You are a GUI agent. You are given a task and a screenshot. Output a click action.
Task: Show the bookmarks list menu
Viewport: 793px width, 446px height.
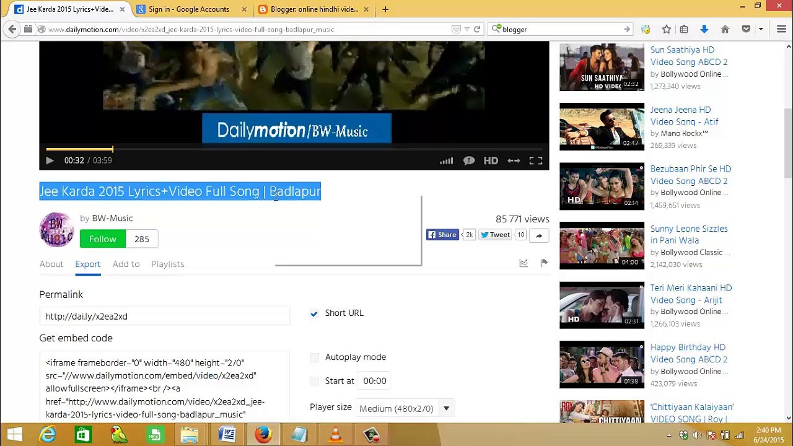(684, 29)
